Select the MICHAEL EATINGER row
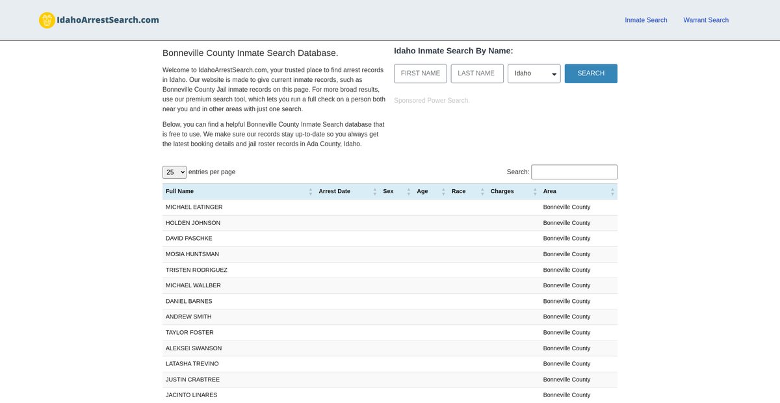The width and height of the screenshot is (780, 403). pyautogui.click(x=194, y=207)
